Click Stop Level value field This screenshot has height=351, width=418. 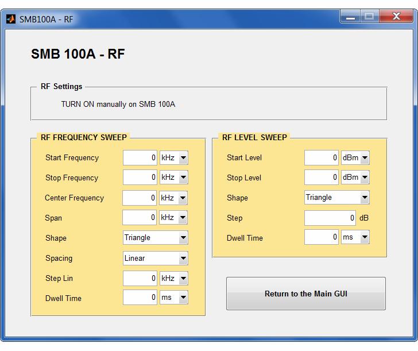[x=322, y=178]
